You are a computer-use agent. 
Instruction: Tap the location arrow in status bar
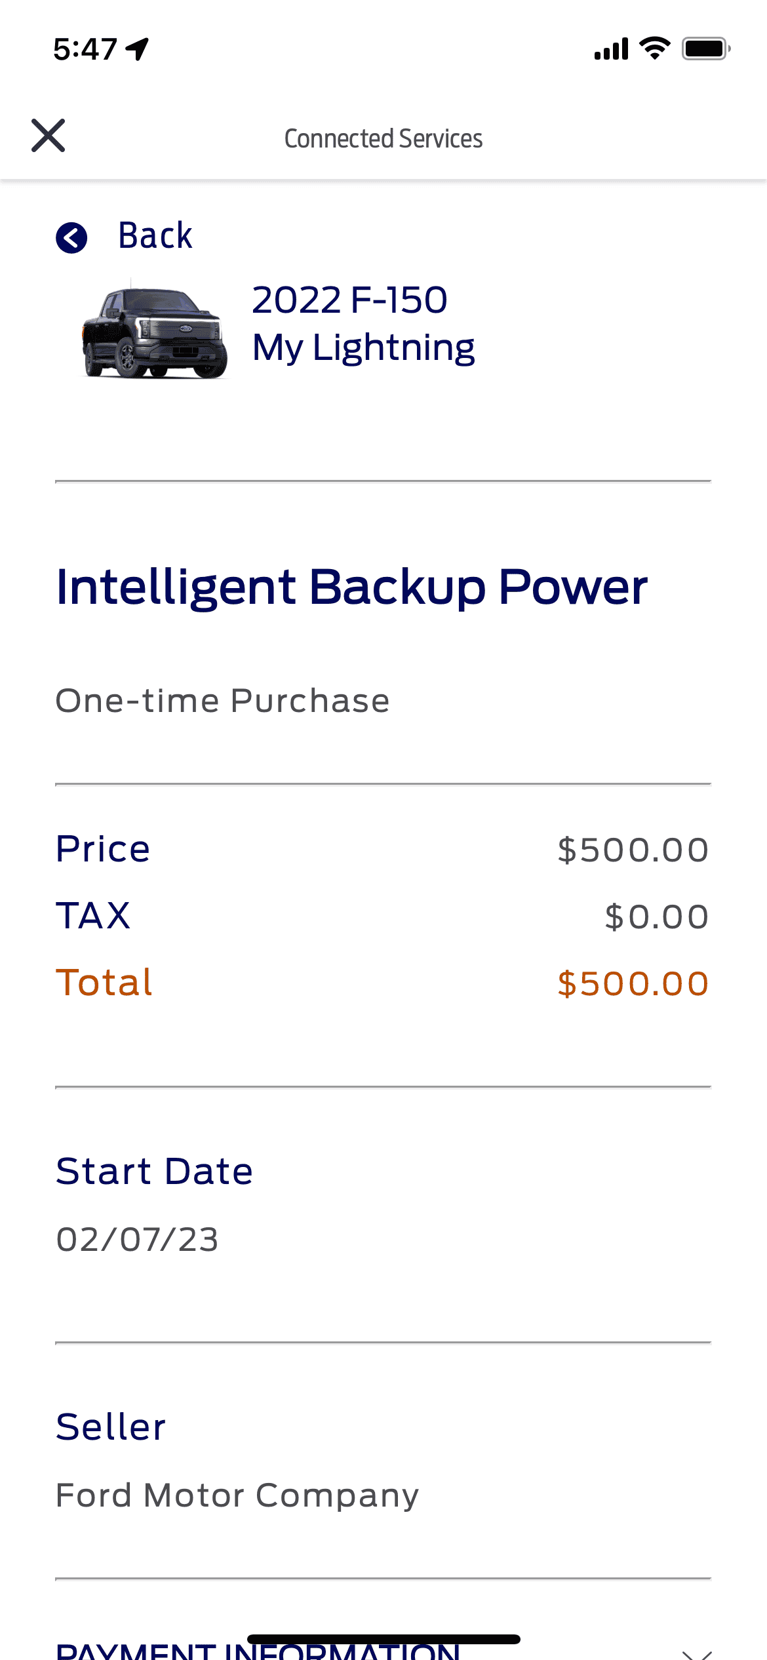(138, 49)
